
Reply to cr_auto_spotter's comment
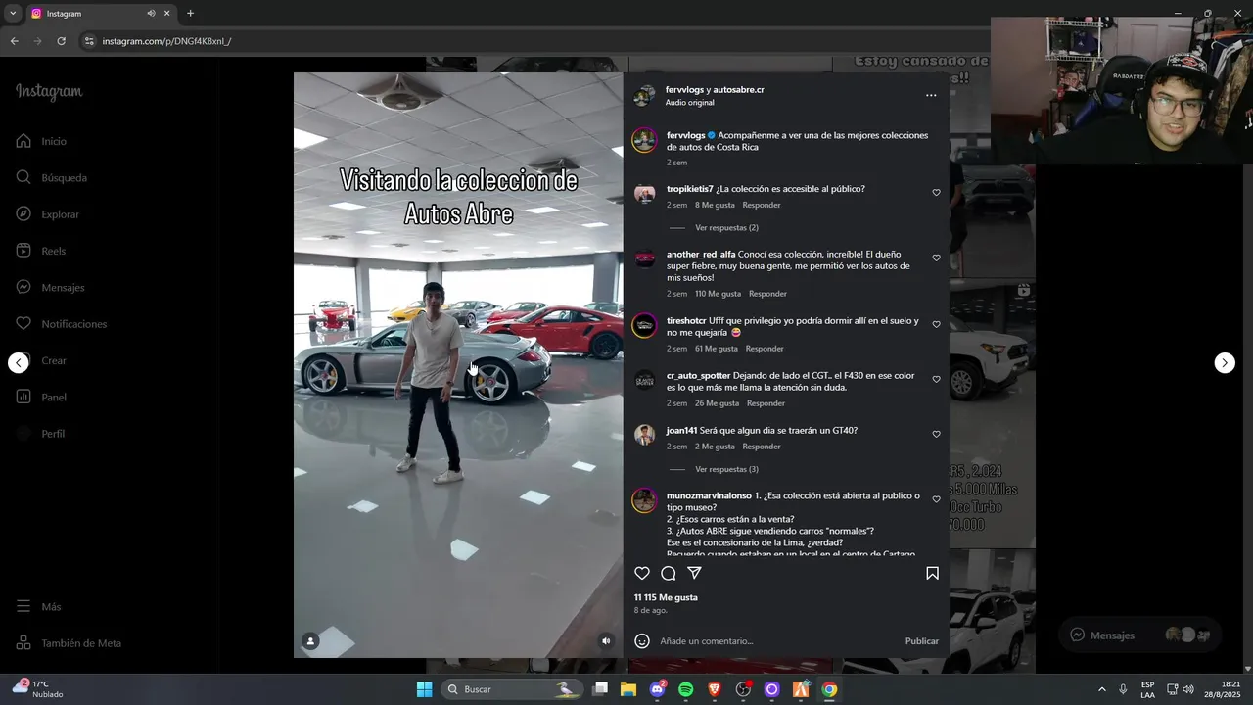(x=766, y=403)
